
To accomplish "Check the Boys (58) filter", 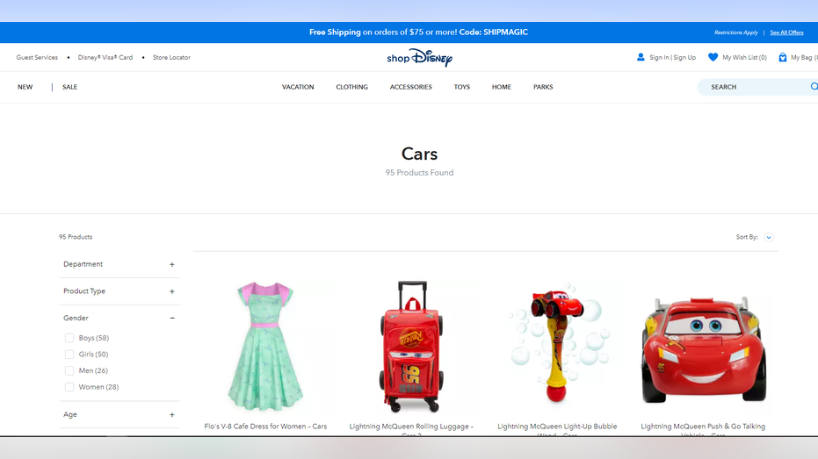I will tap(69, 338).
